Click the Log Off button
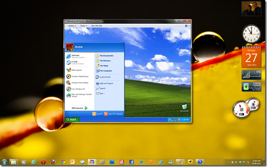The height and width of the screenshot is (167, 267). [x=97, y=114]
